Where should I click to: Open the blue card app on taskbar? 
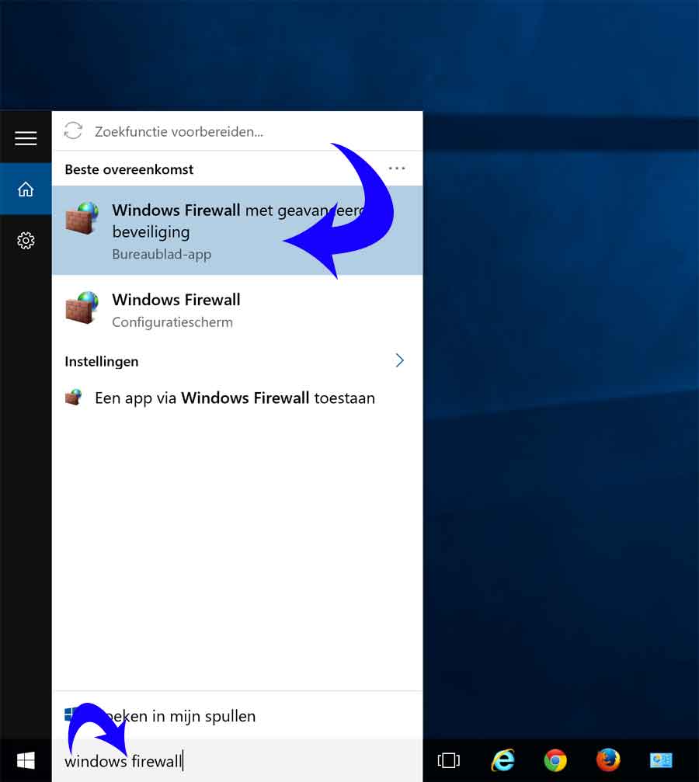(x=661, y=760)
